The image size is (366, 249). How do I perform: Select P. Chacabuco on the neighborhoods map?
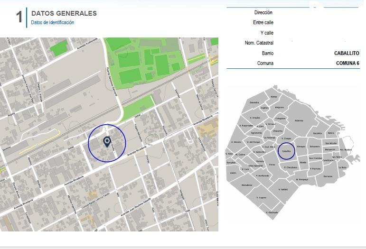[x=291, y=167]
